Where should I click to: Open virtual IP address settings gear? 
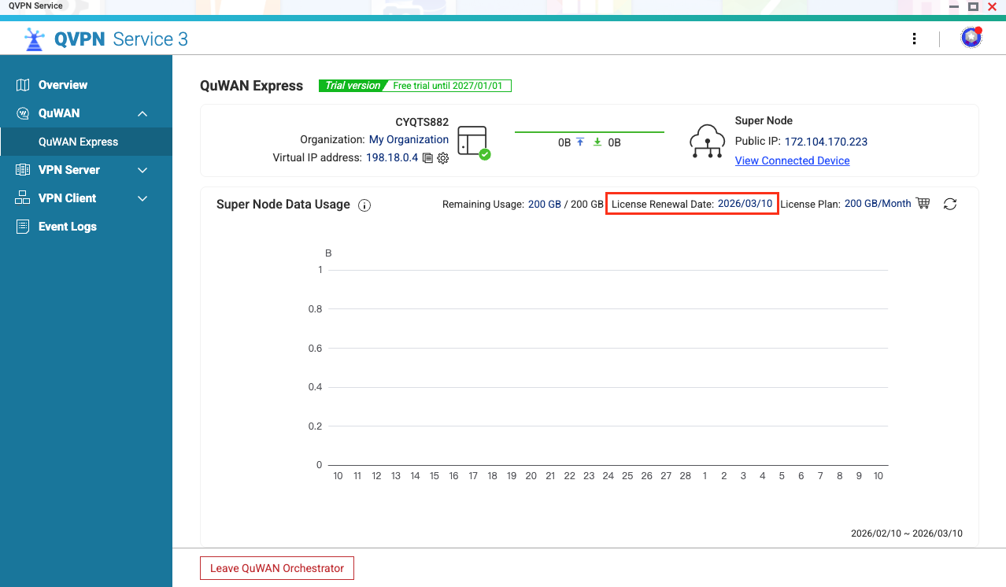[443, 158]
